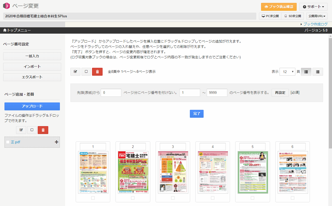The image size is (332, 206).
Task: Click the select-all checkmark icon above page thumbnails
Action: click(75, 71)
